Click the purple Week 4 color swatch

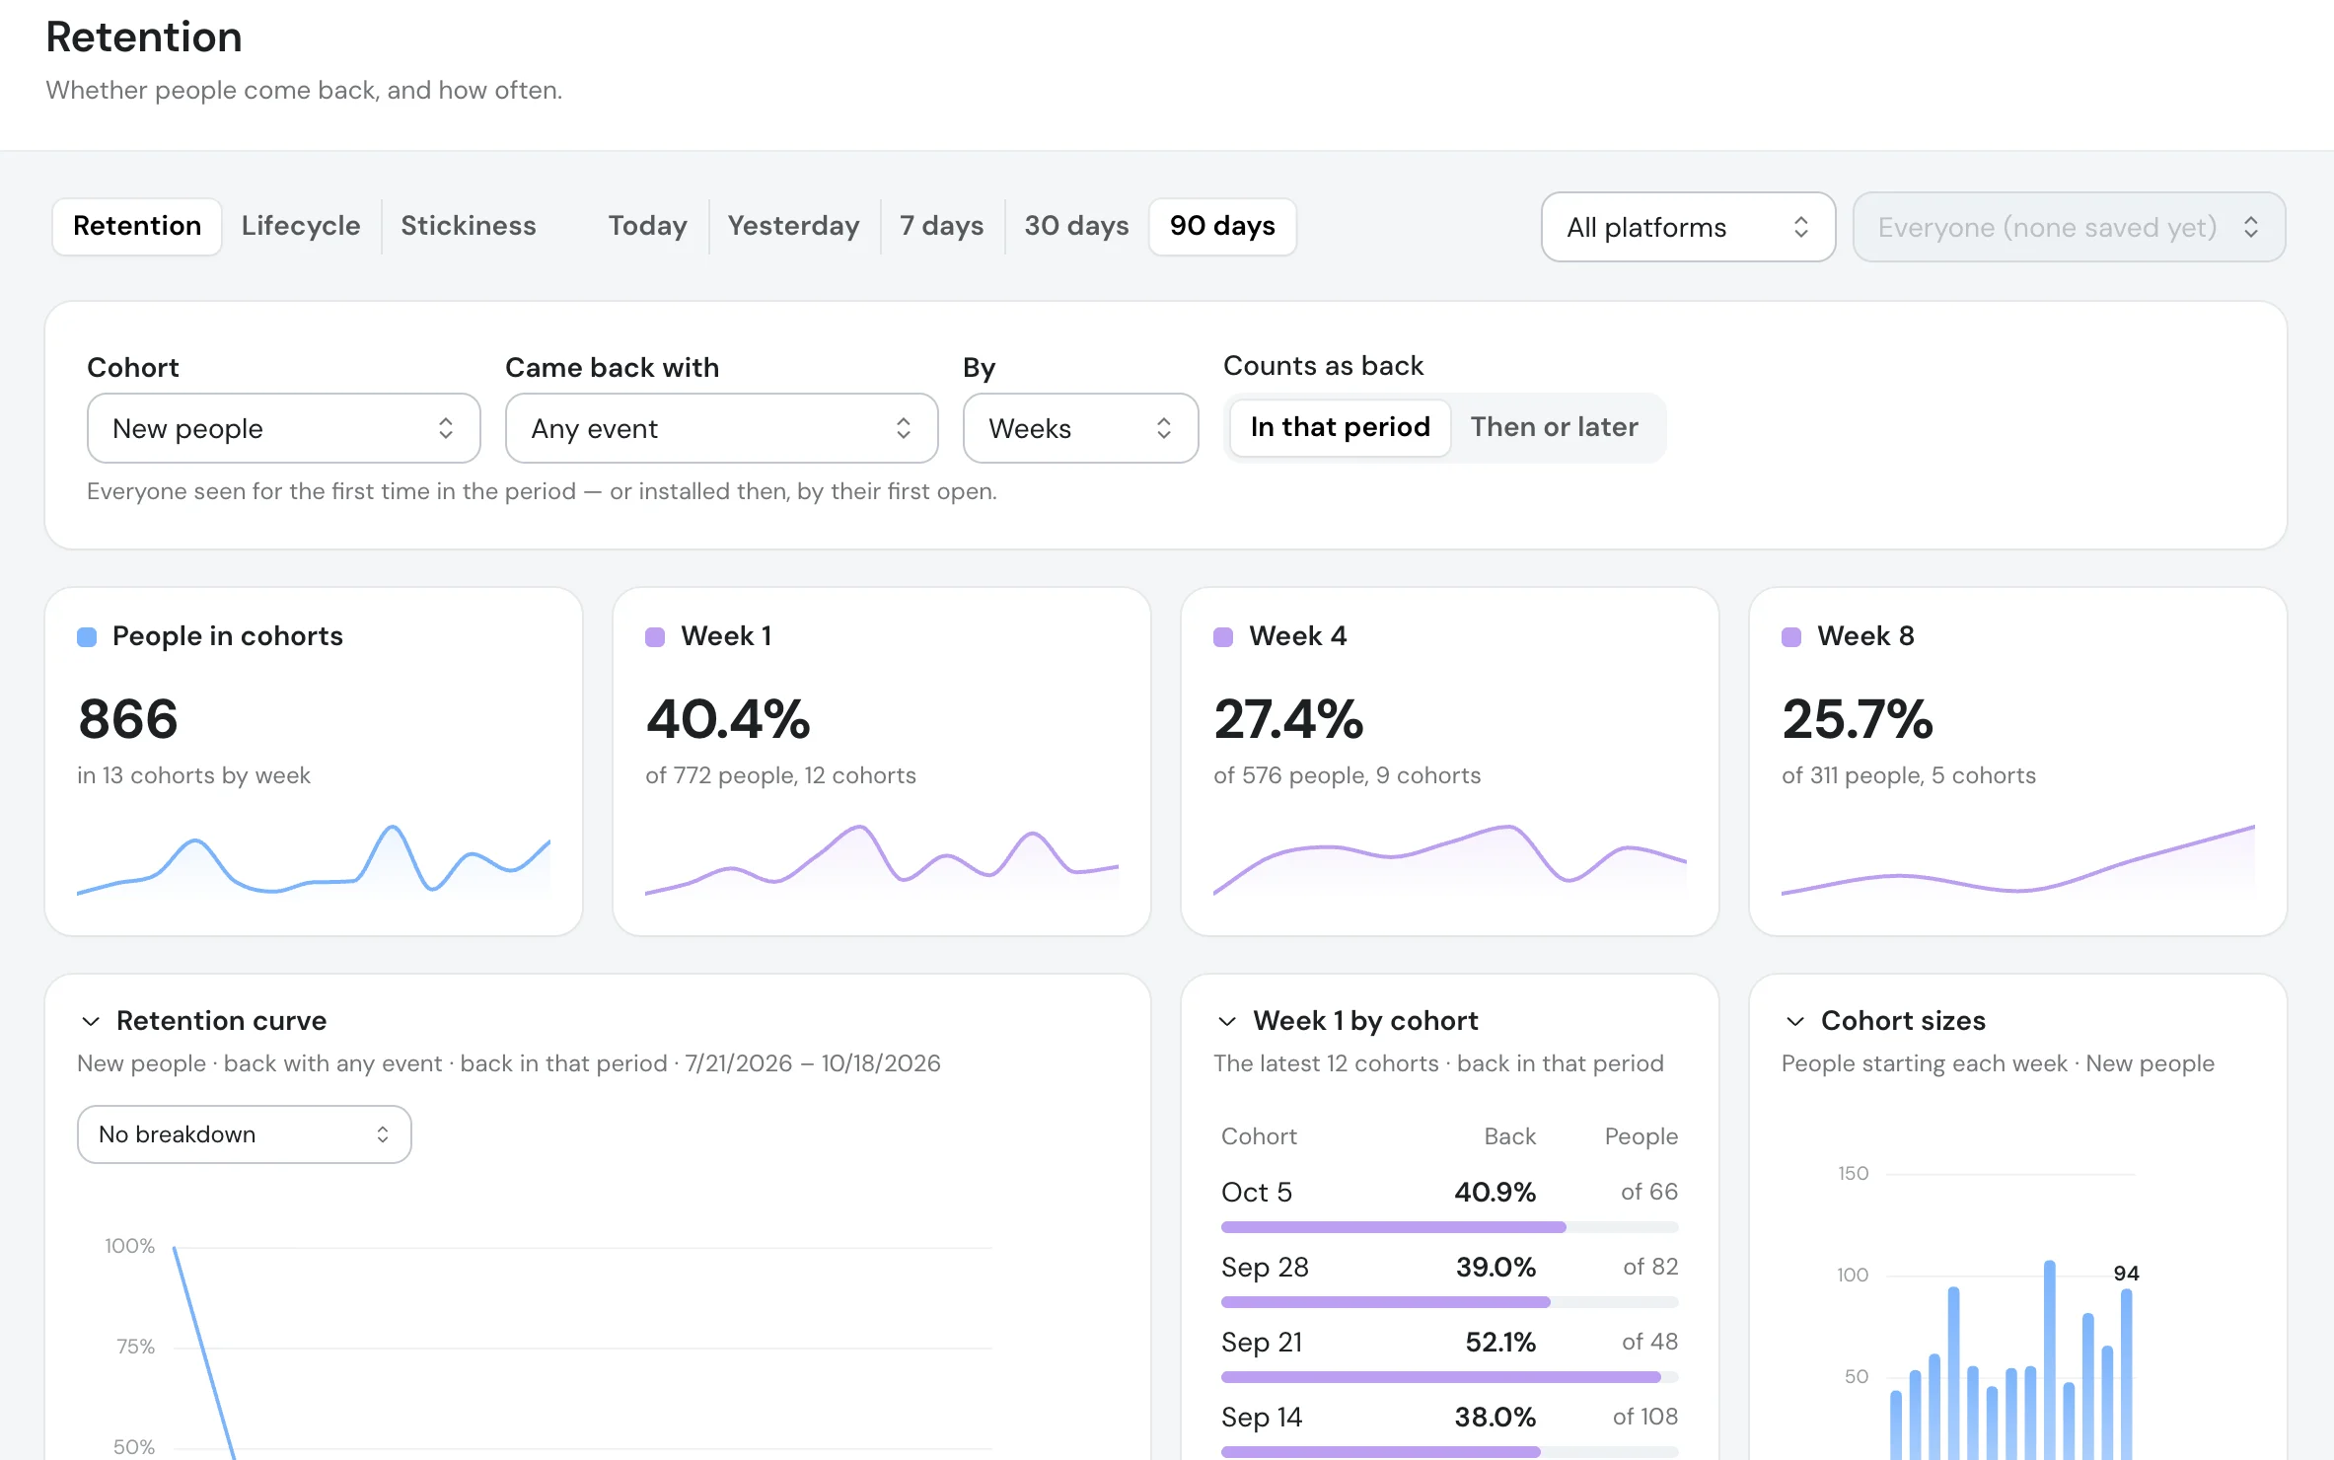click(x=1223, y=637)
